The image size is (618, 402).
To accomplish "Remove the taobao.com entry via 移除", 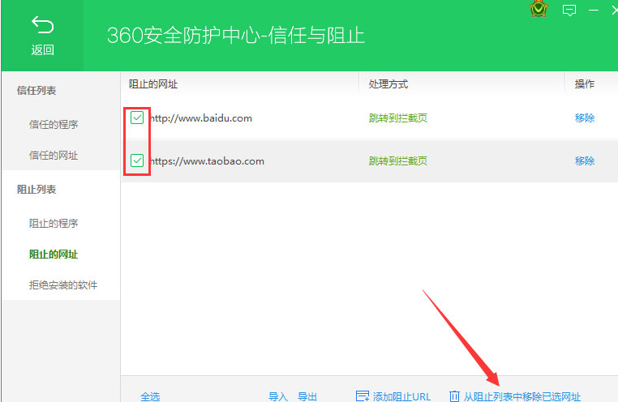I will (585, 160).
